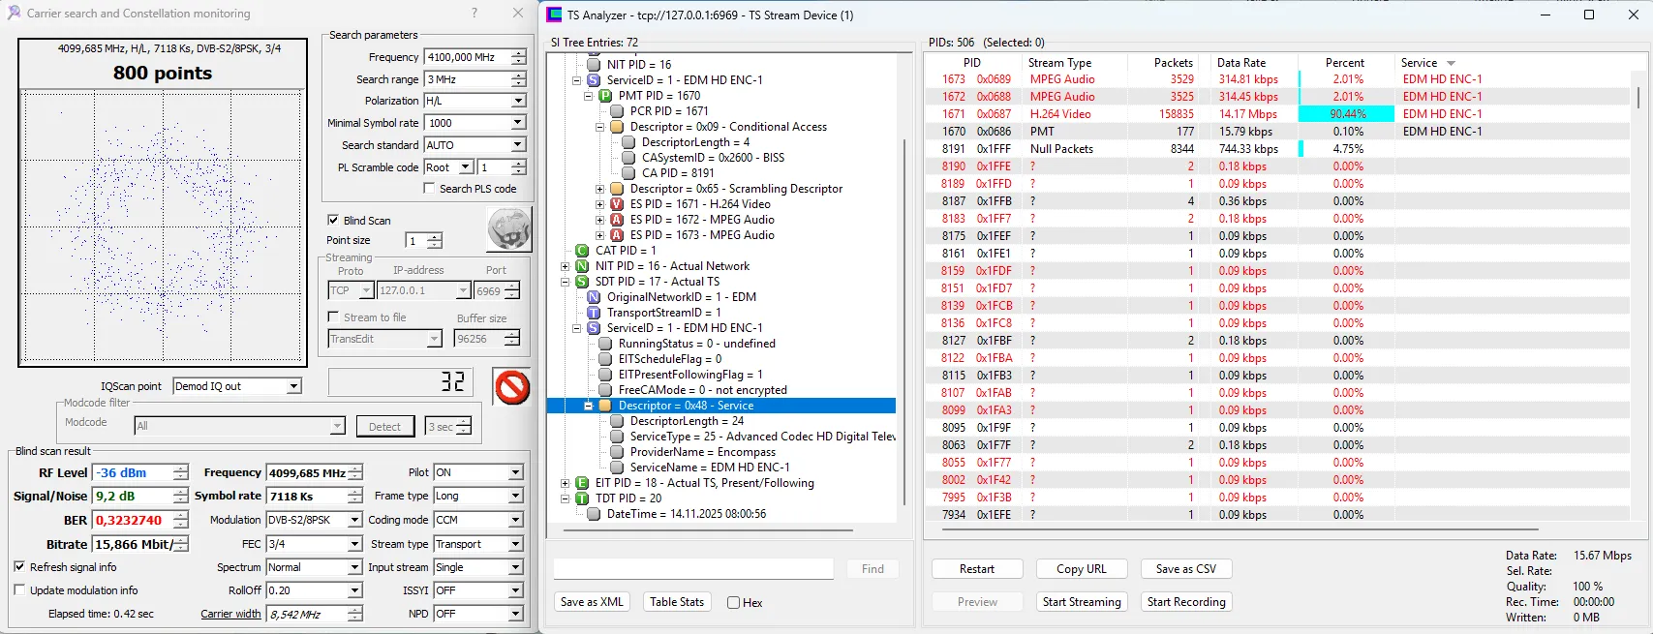This screenshot has width=1653, height=634.
Task: Sort by the Data Rate column header
Action: coord(1240,63)
